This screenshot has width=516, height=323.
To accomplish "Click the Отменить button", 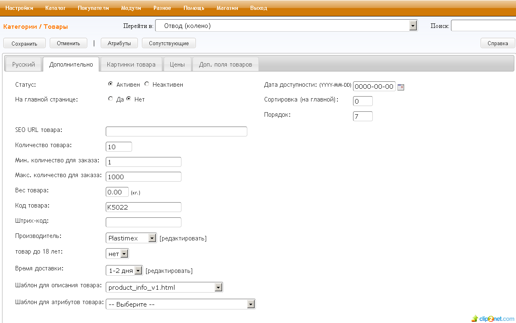I will click(68, 43).
